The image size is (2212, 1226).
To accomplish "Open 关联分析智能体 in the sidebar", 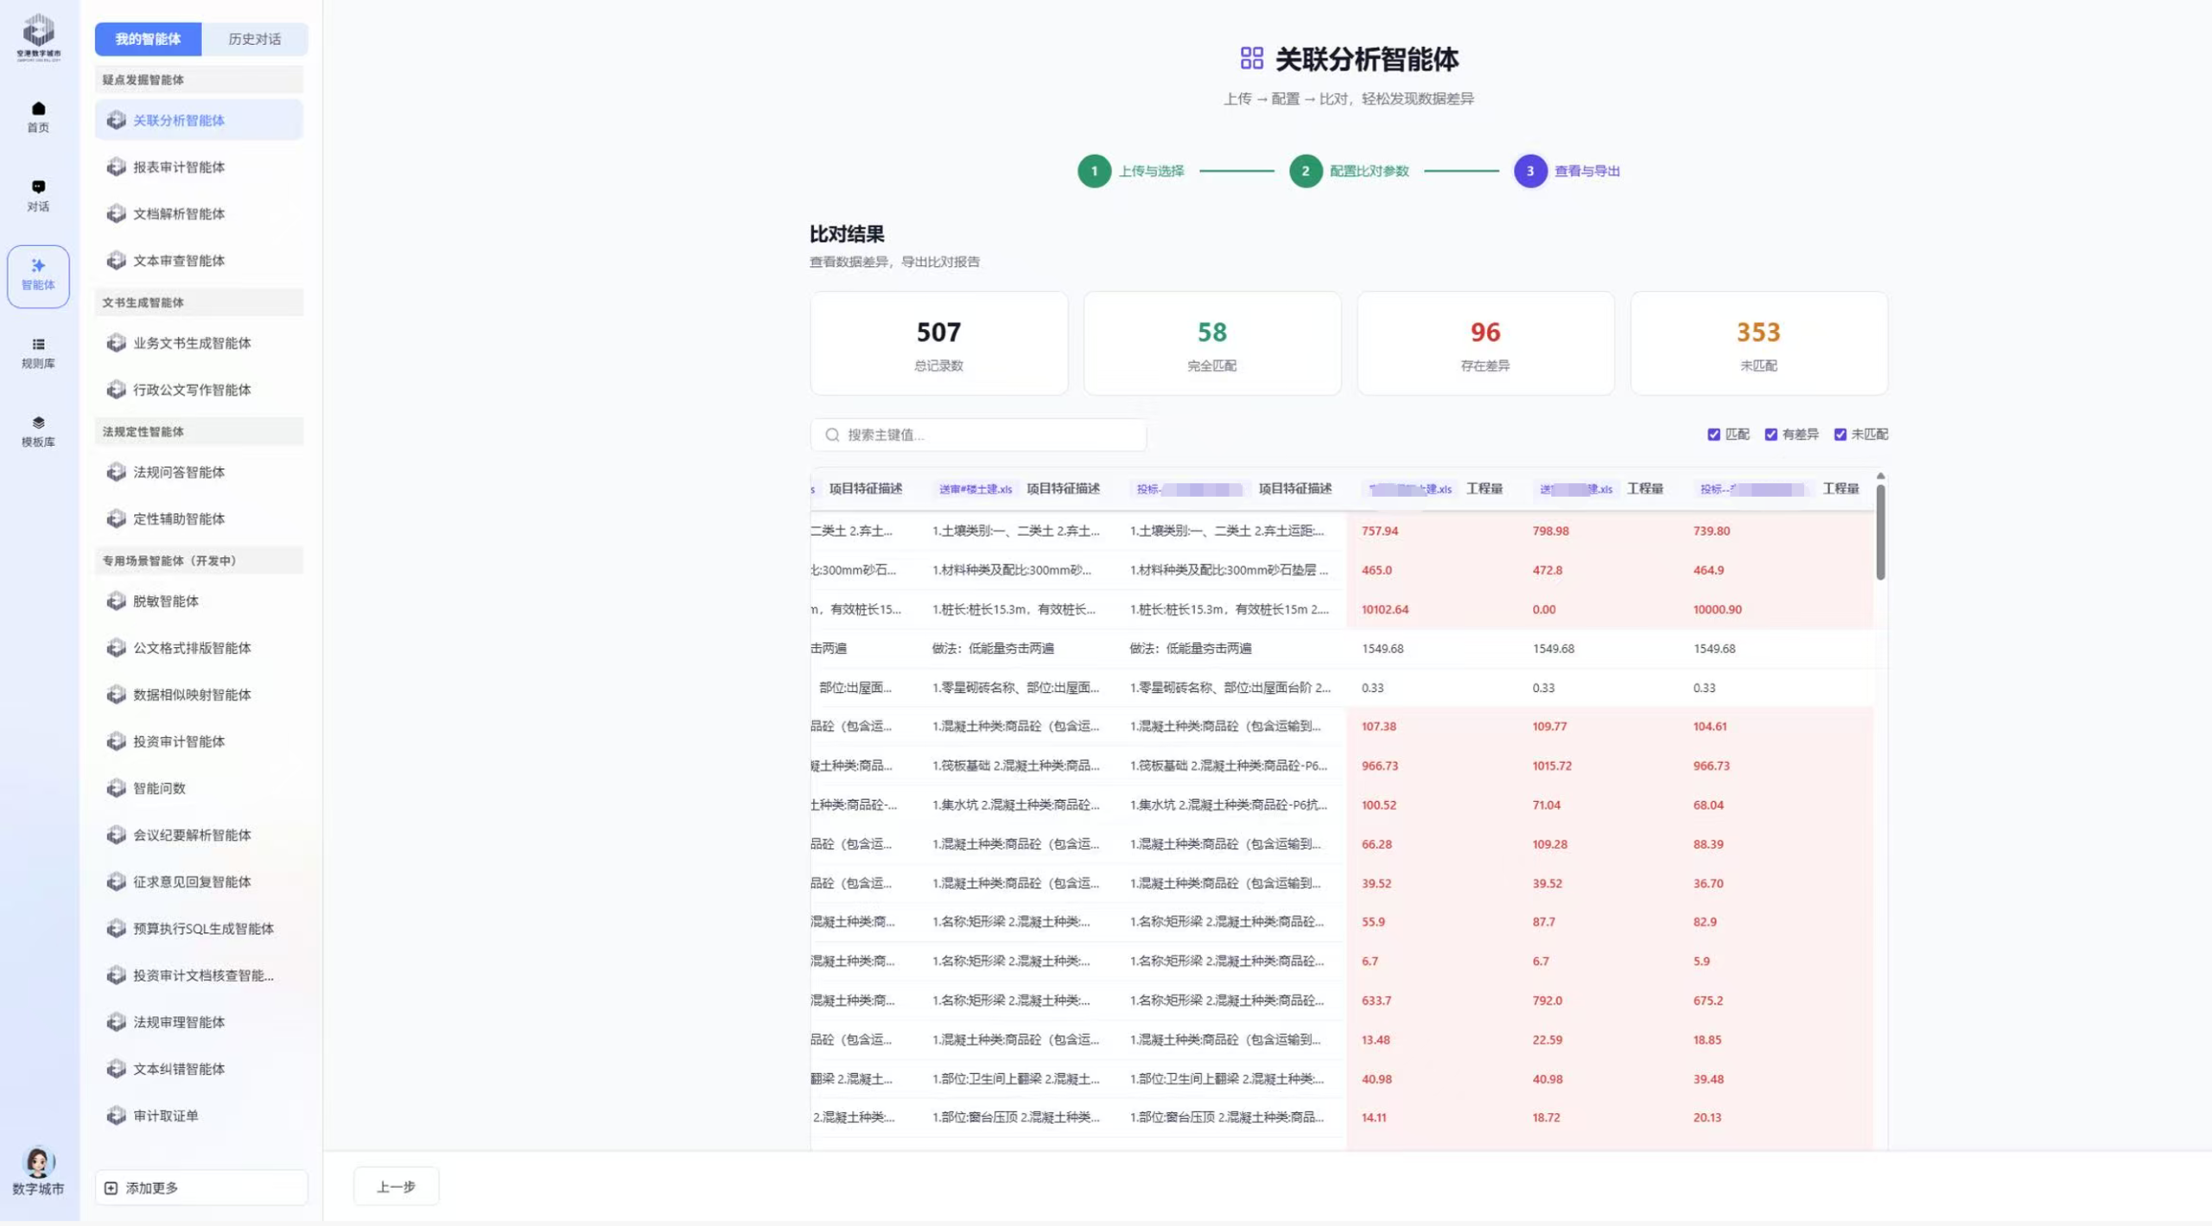I will coord(199,120).
